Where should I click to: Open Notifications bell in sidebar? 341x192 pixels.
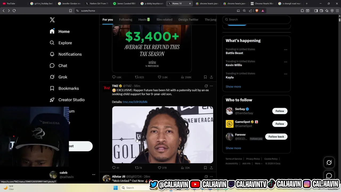(x=66, y=54)
